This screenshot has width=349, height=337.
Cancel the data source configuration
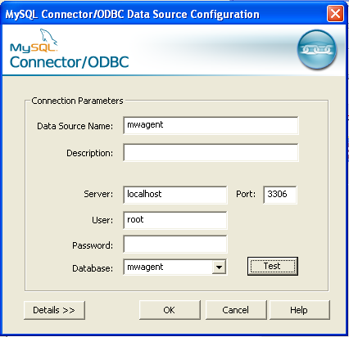pos(236,310)
